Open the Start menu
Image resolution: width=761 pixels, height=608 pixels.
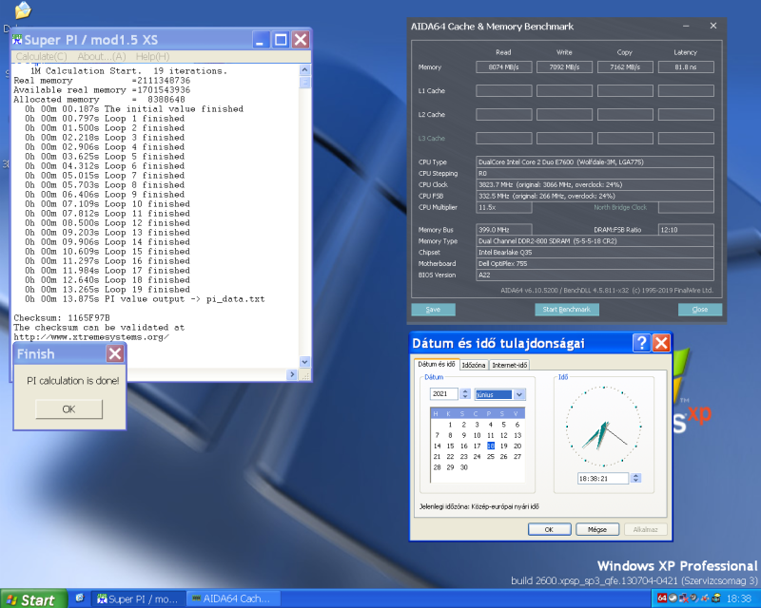coord(33,599)
